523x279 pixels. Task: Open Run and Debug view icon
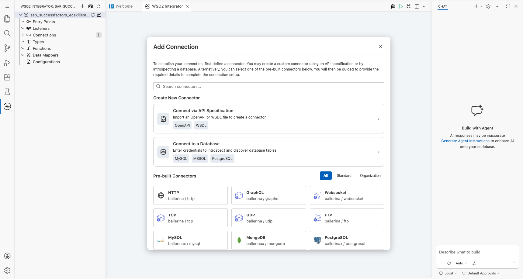click(7, 63)
